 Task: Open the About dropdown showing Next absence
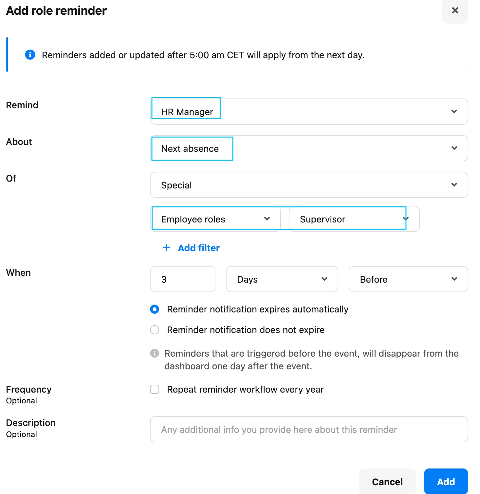[x=309, y=148]
